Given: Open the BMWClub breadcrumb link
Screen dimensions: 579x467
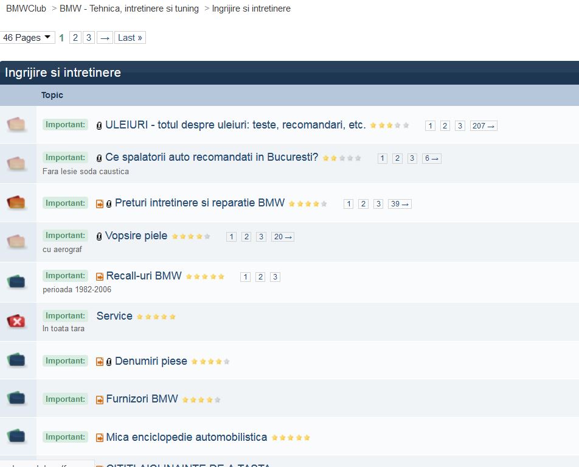Looking at the screenshot, I should pyautogui.click(x=26, y=9).
